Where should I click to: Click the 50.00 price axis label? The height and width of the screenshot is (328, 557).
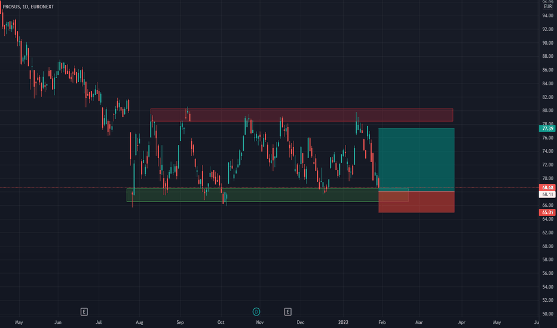(x=548, y=314)
